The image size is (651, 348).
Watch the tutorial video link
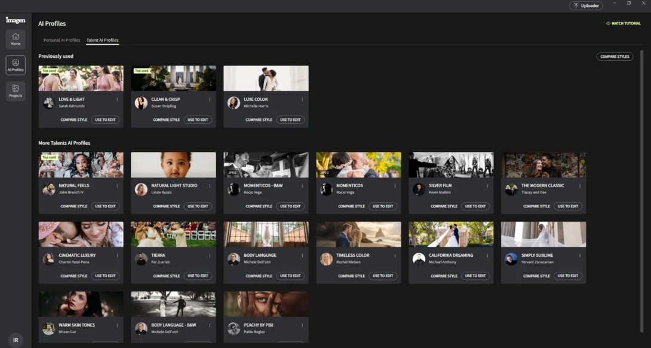[x=623, y=24]
